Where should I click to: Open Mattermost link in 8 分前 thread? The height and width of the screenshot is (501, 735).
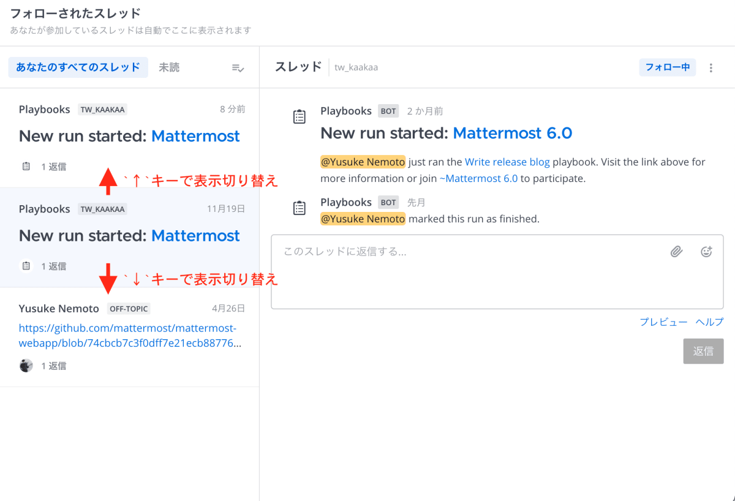coord(195,136)
